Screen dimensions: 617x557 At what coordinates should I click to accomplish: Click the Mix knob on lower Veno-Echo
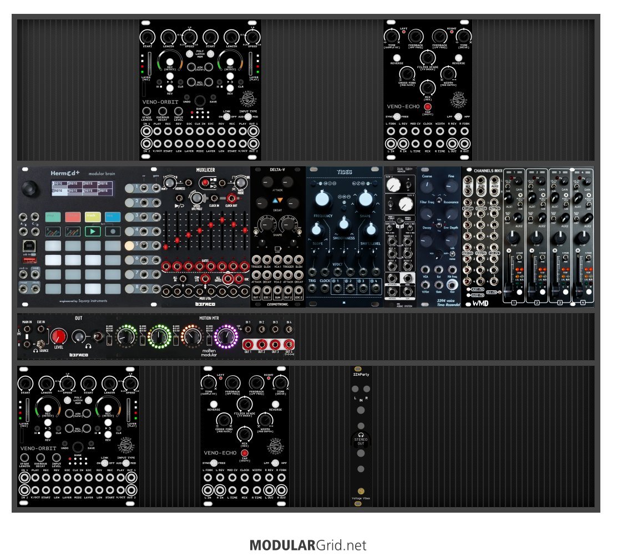244,434
